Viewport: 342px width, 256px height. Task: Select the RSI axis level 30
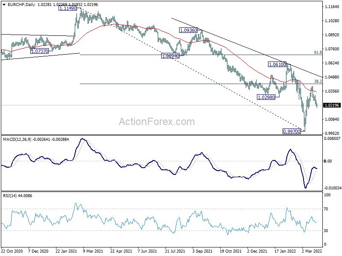click(x=326, y=230)
